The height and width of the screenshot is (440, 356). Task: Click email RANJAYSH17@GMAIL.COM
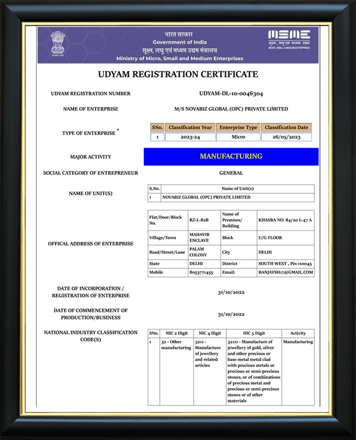click(285, 273)
